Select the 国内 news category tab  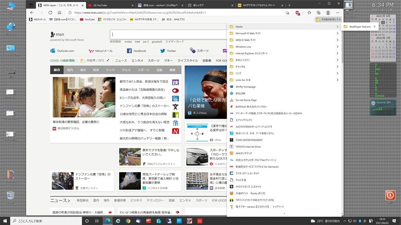click(70, 70)
